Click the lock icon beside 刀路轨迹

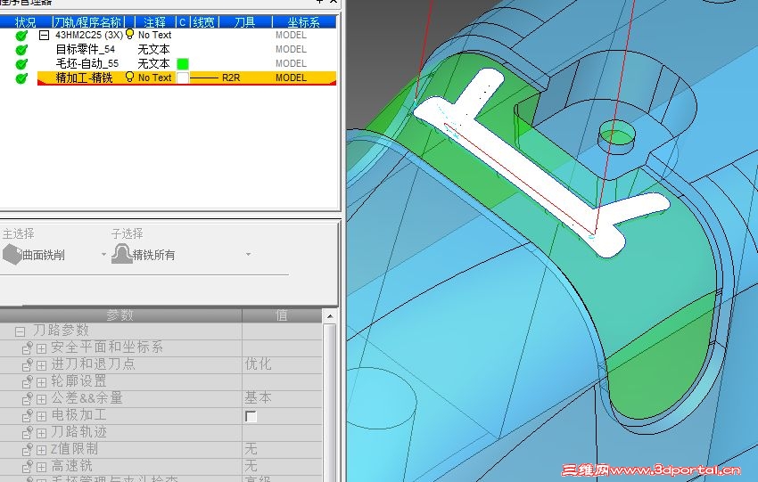click(28, 432)
